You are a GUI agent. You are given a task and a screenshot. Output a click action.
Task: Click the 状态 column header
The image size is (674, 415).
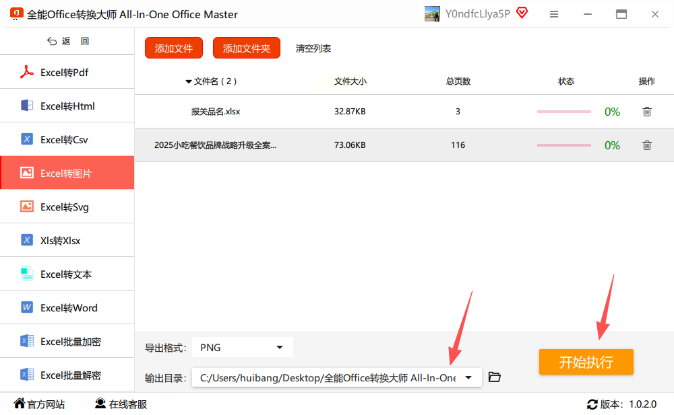[566, 81]
